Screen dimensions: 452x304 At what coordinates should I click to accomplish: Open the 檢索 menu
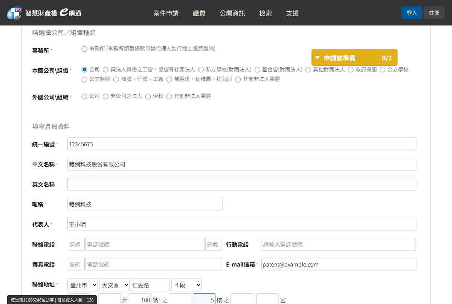pyautogui.click(x=266, y=13)
